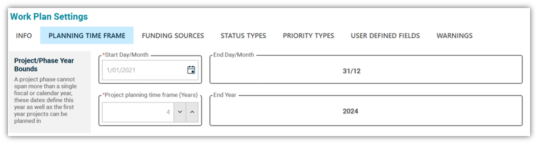The height and width of the screenshot is (144, 538).
Task: Go to the STATUS TYPES tab
Action: tap(243, 36)
